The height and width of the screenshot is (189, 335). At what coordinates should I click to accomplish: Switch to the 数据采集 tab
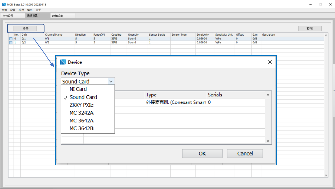pyautogui.click(x=57, y=16)
